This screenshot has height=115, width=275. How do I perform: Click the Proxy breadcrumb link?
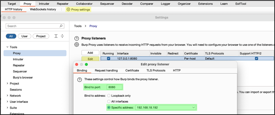click(x=93, y=26)
